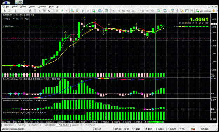The width and height of the screenshot is (219, 132).
Task: Click Uus tellimus new order button
Action: (x=204, y=11)
